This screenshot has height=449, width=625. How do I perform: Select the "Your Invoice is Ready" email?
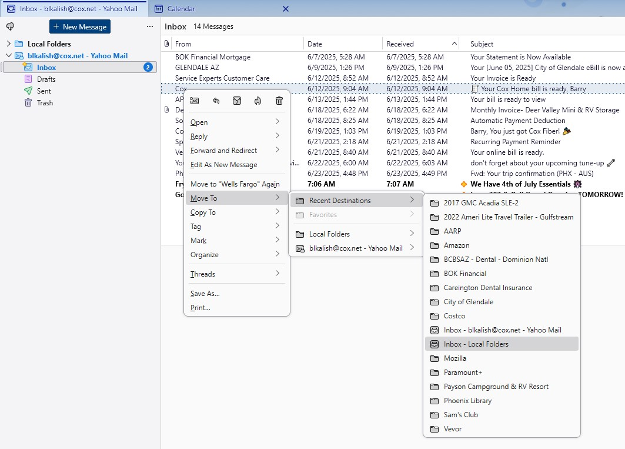[393, 78]
